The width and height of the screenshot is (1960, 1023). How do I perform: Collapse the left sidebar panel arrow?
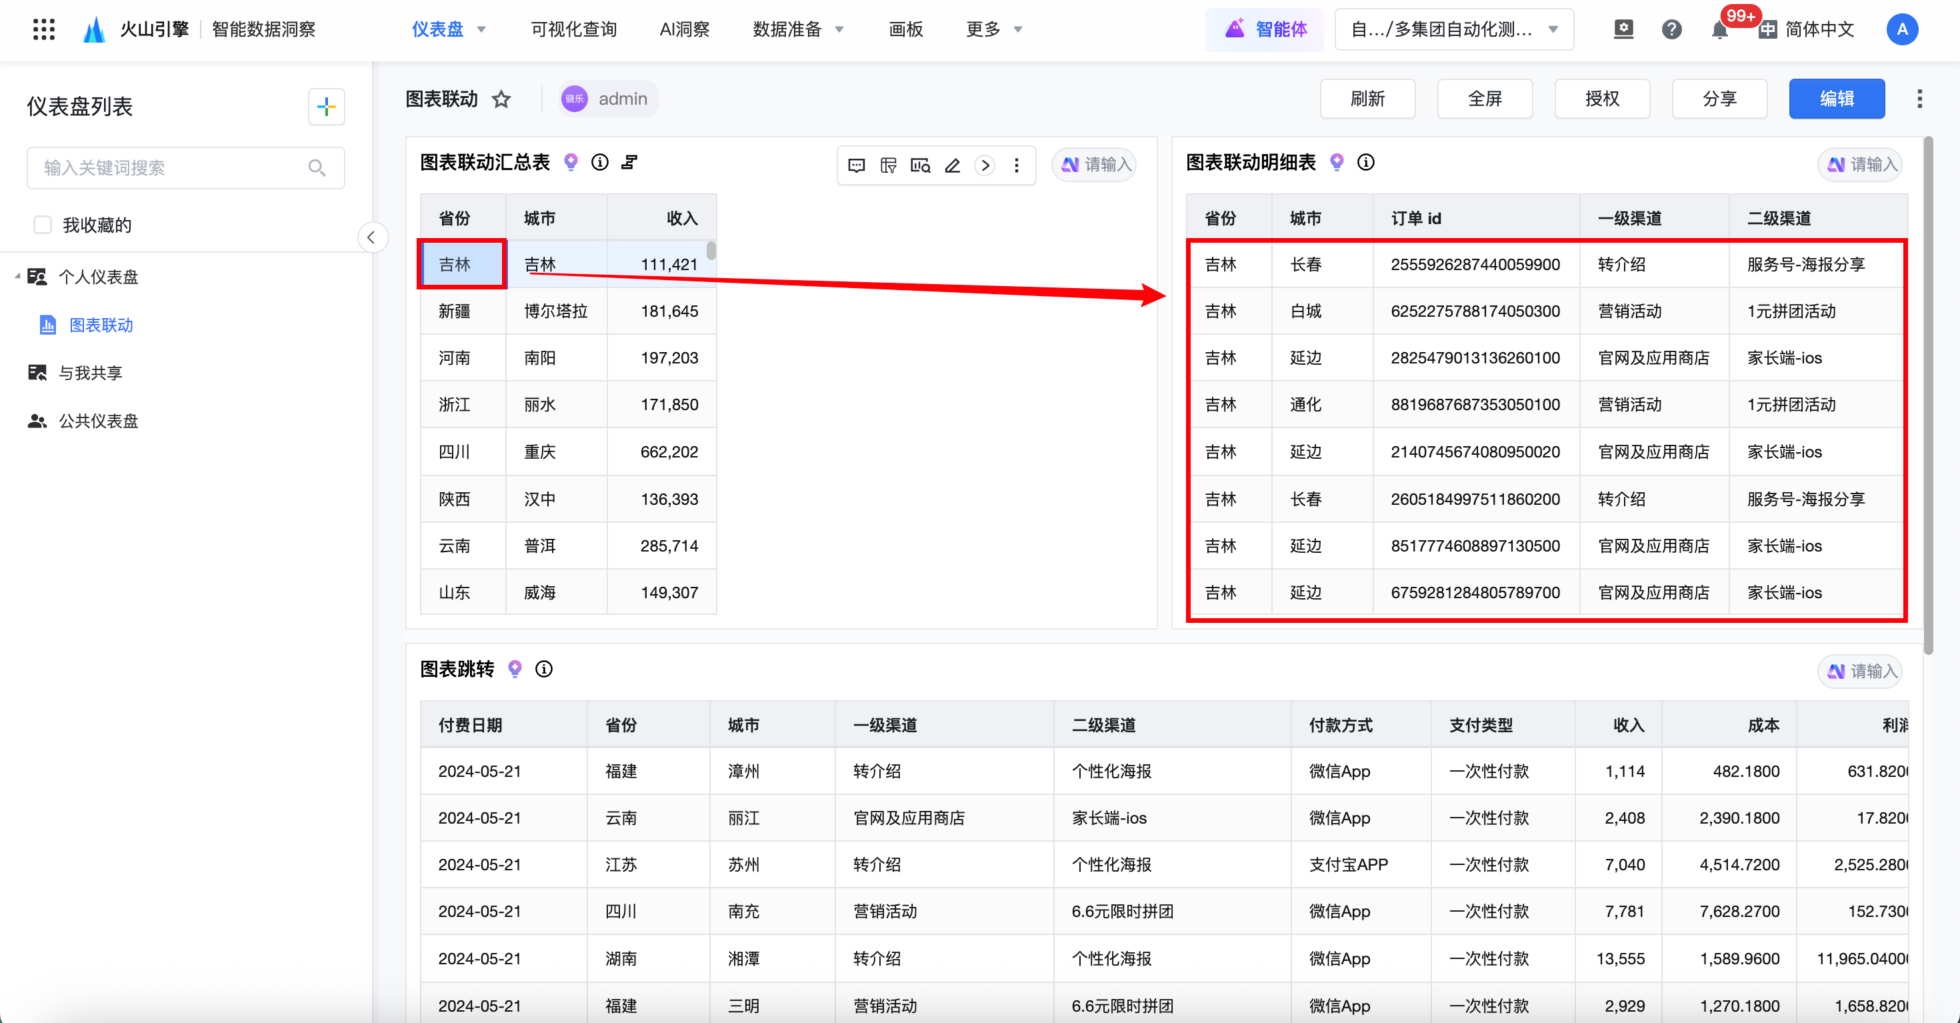[x=371, y=237]
